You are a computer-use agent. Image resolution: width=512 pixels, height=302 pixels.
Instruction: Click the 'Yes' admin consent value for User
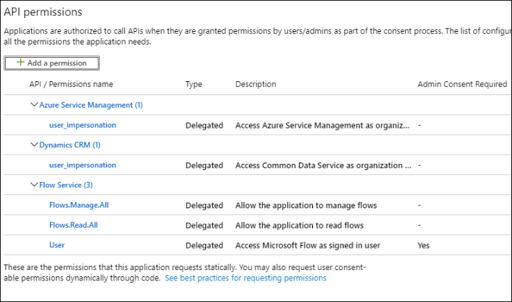pyautogui.click(x=423, y=245)
